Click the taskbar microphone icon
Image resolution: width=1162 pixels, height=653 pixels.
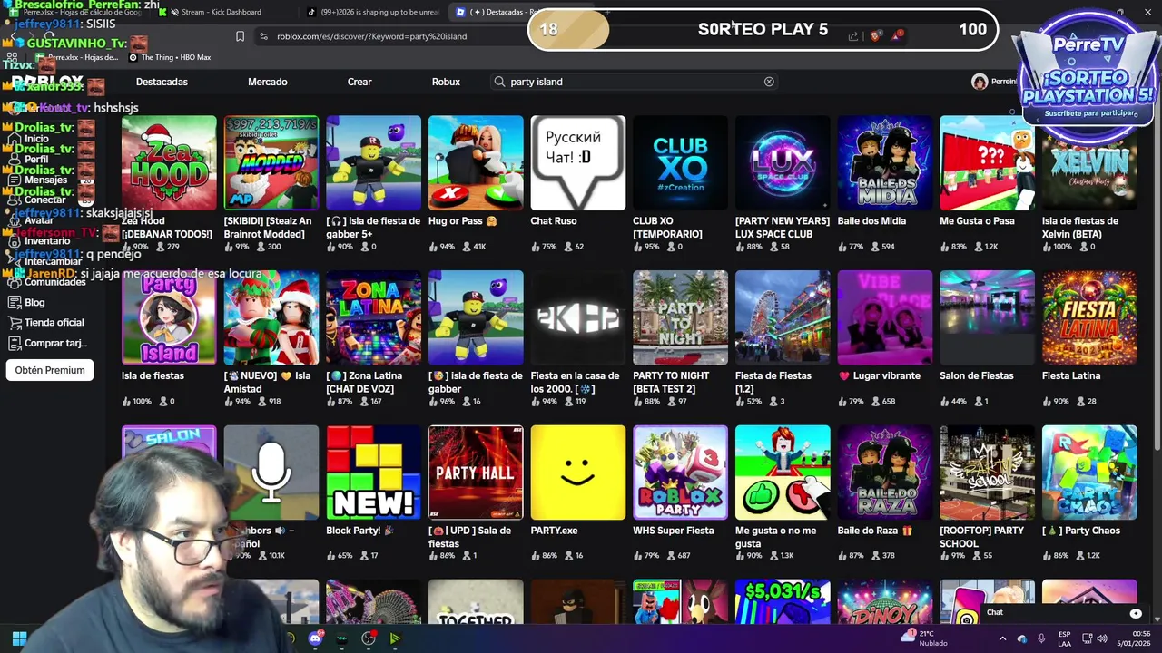coord(1041,638)
